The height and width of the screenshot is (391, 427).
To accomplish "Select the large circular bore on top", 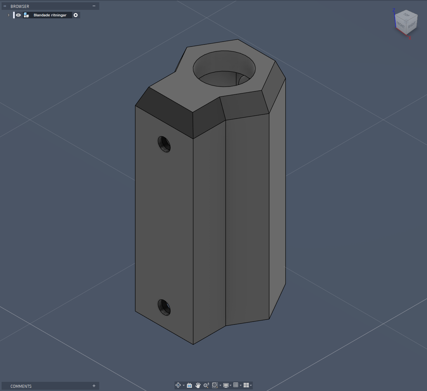I will [224, 68].
